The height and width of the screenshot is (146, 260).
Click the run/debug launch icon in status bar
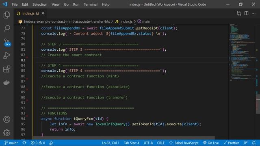(51, 143)
